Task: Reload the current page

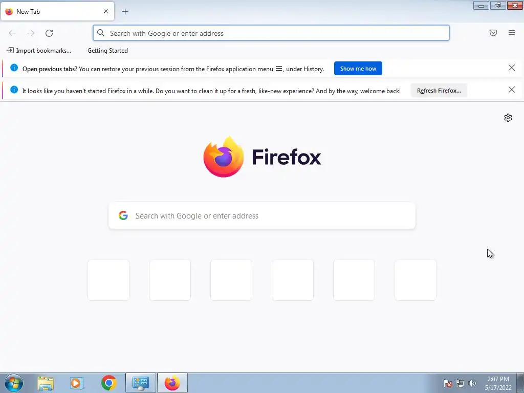Action: tap(49, 33)
